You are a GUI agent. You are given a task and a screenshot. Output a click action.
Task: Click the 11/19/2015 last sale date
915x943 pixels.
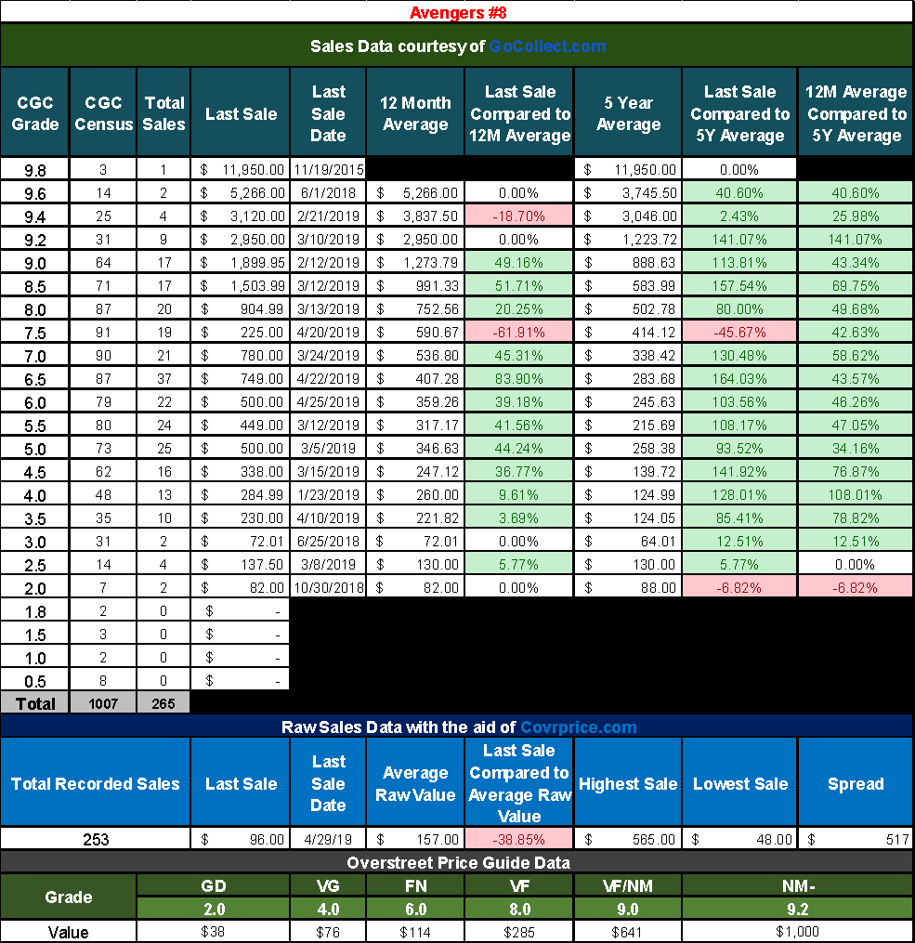click(328, 170)
